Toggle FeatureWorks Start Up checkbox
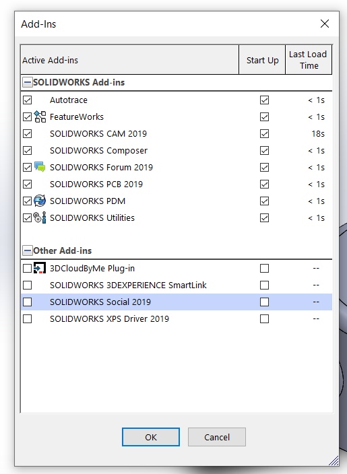Screen dimensions: 347x474 point(264,116)
